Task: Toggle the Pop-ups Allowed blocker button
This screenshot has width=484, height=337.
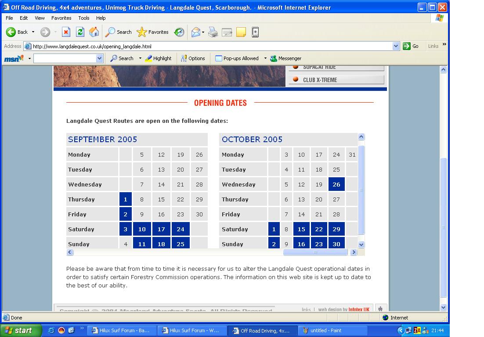Action: coord(237,58)
